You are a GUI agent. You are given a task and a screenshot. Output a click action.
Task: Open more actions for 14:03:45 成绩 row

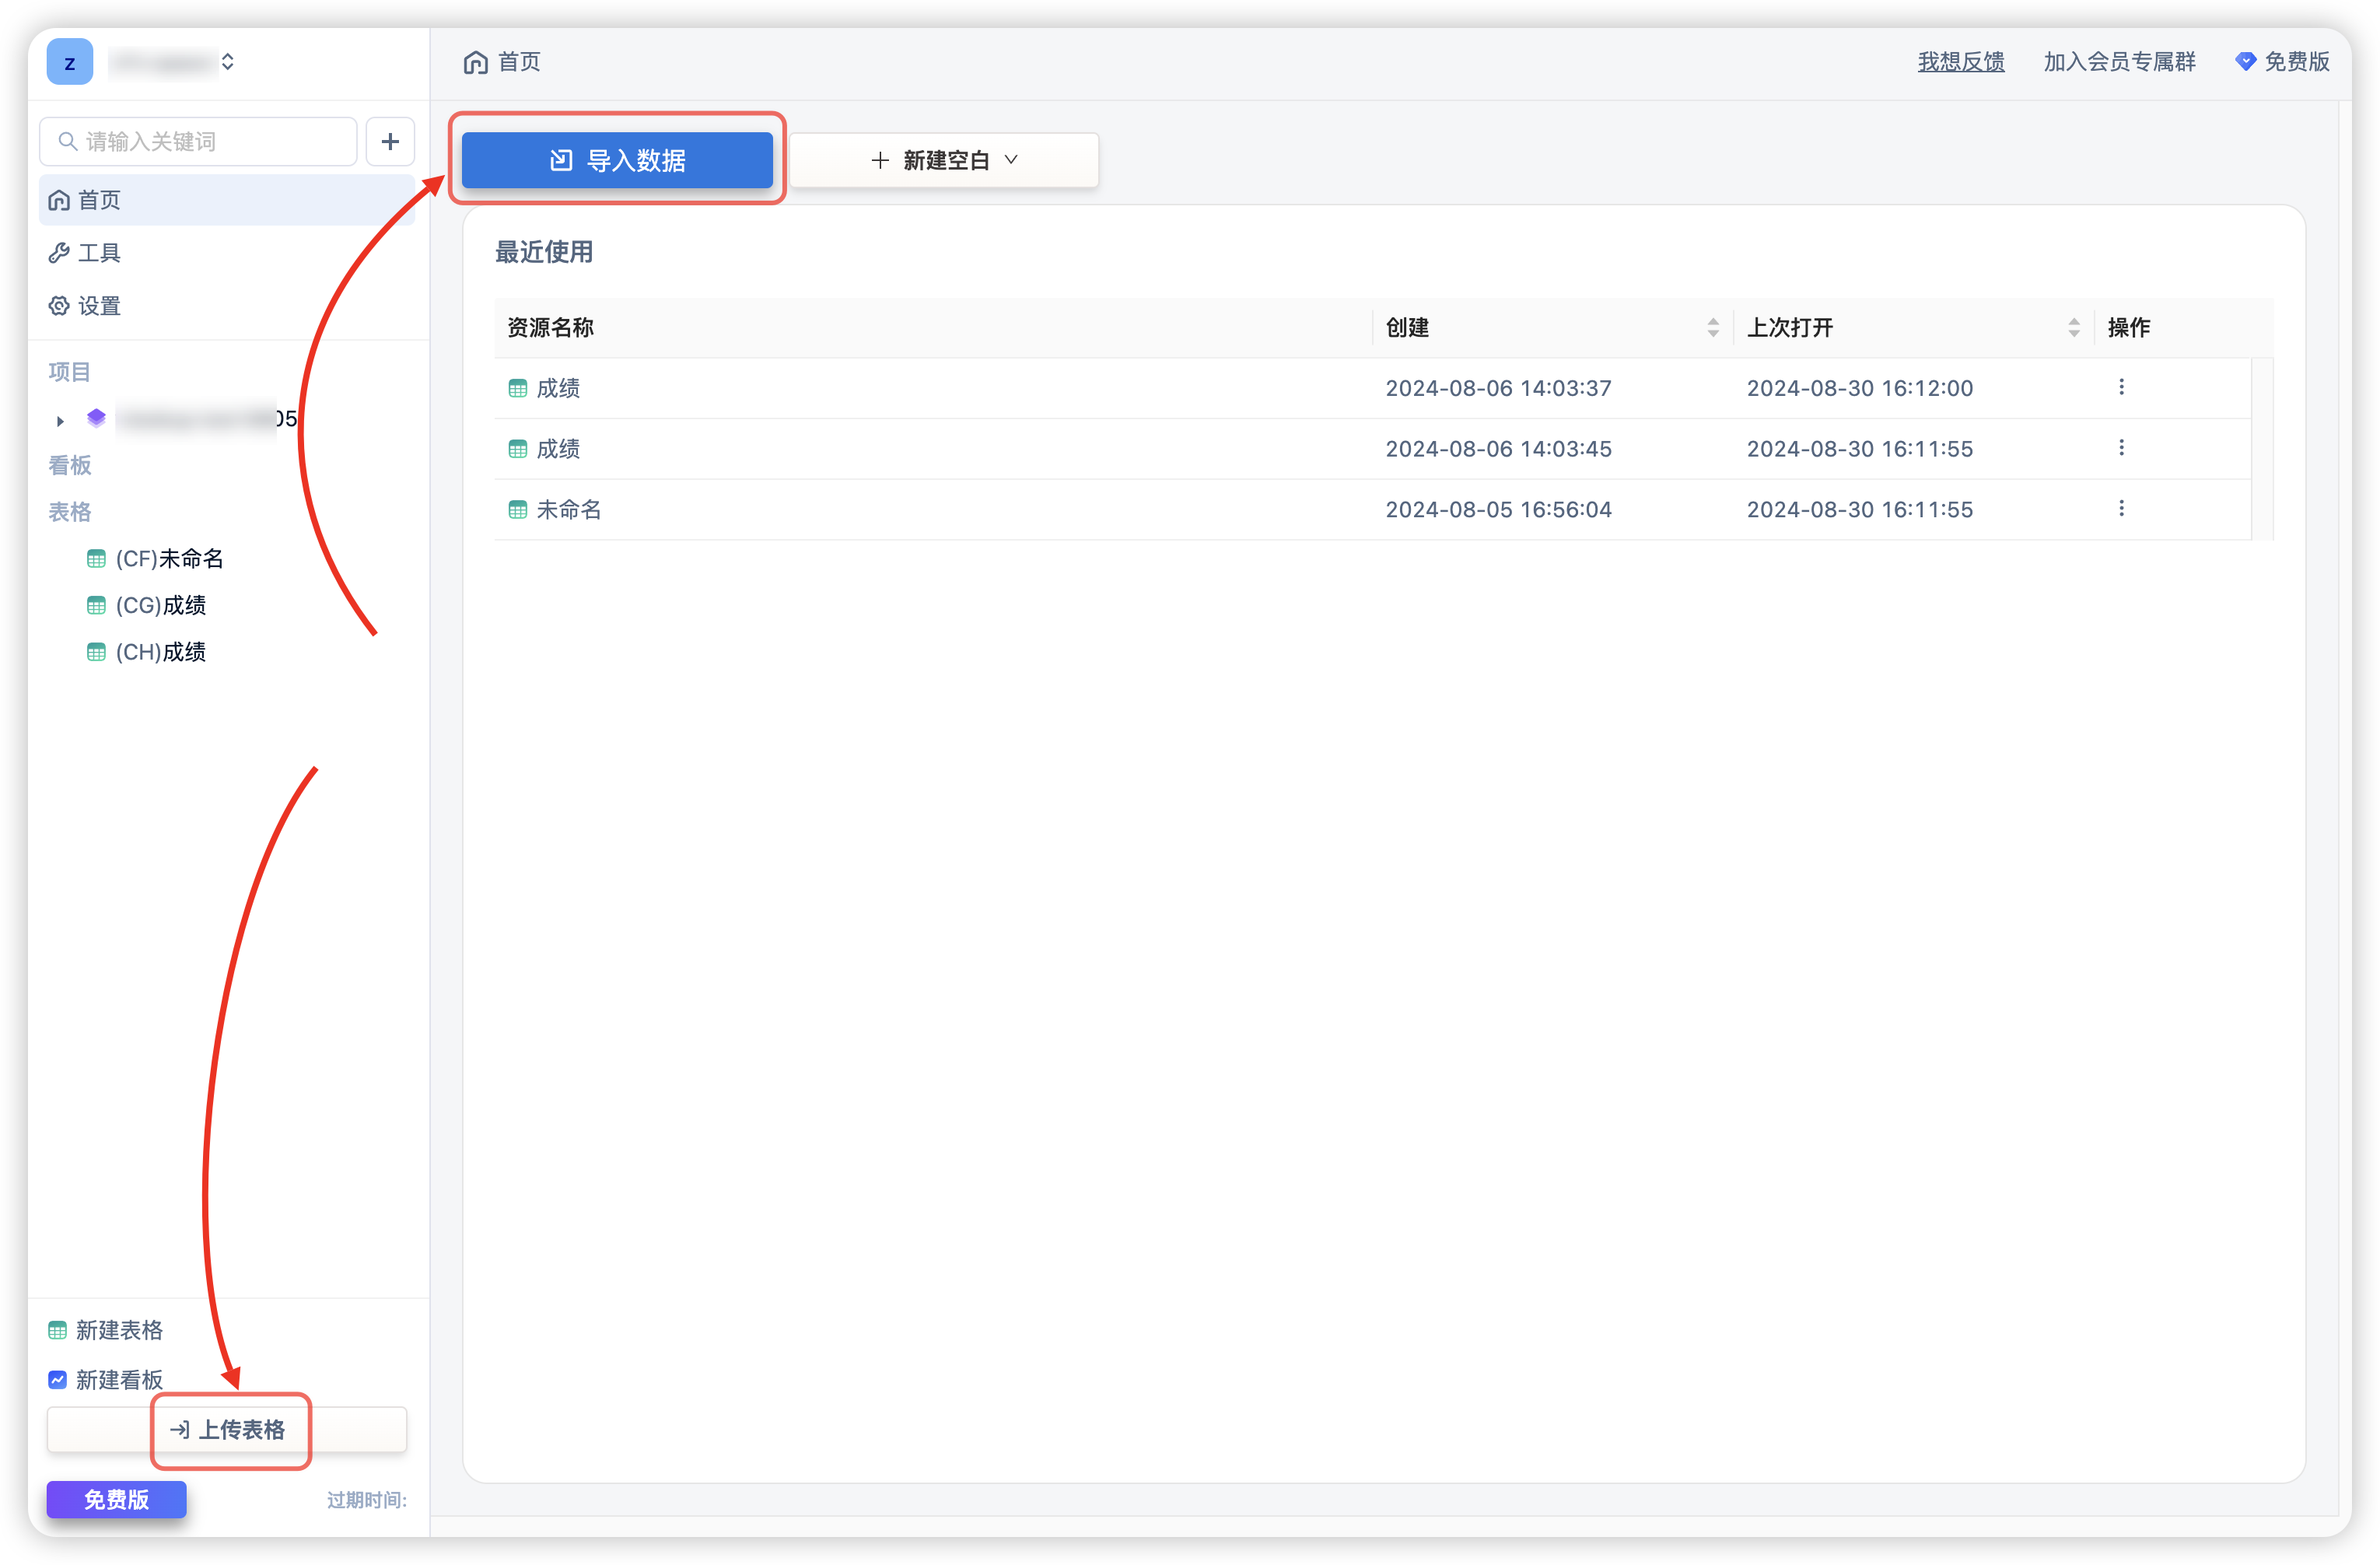click(x=2121, y=449)
